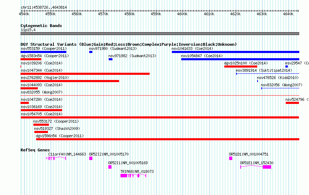This screenshot has width=309, height=195.
Task: Click the esv29547 small blue block
Action: tap(286, 67)
